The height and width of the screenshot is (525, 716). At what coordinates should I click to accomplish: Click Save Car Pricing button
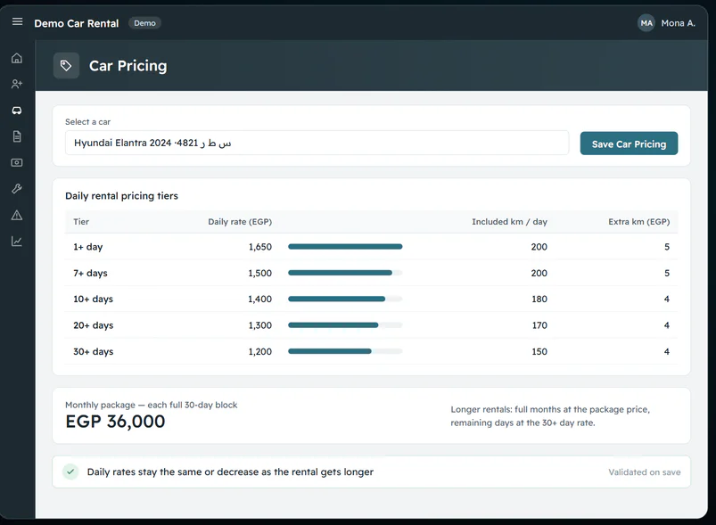click(629, 144)
